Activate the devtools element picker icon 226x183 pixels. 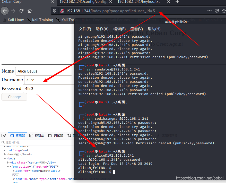pyautogui.click(x=4, y=136)
